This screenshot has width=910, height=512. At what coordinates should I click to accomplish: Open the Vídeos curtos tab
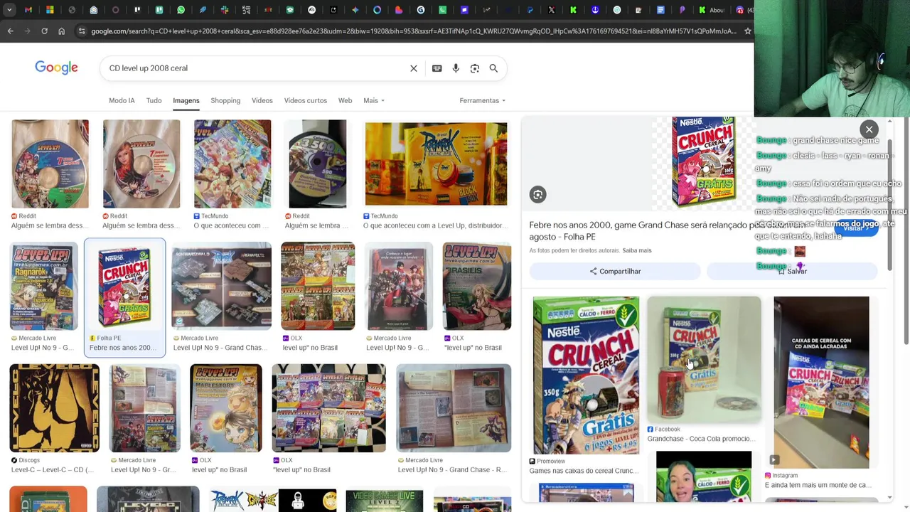click(306, 100)
